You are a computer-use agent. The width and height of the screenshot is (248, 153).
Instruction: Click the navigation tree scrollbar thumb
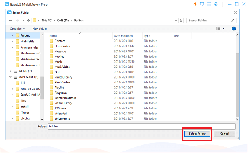pos(42,88)
